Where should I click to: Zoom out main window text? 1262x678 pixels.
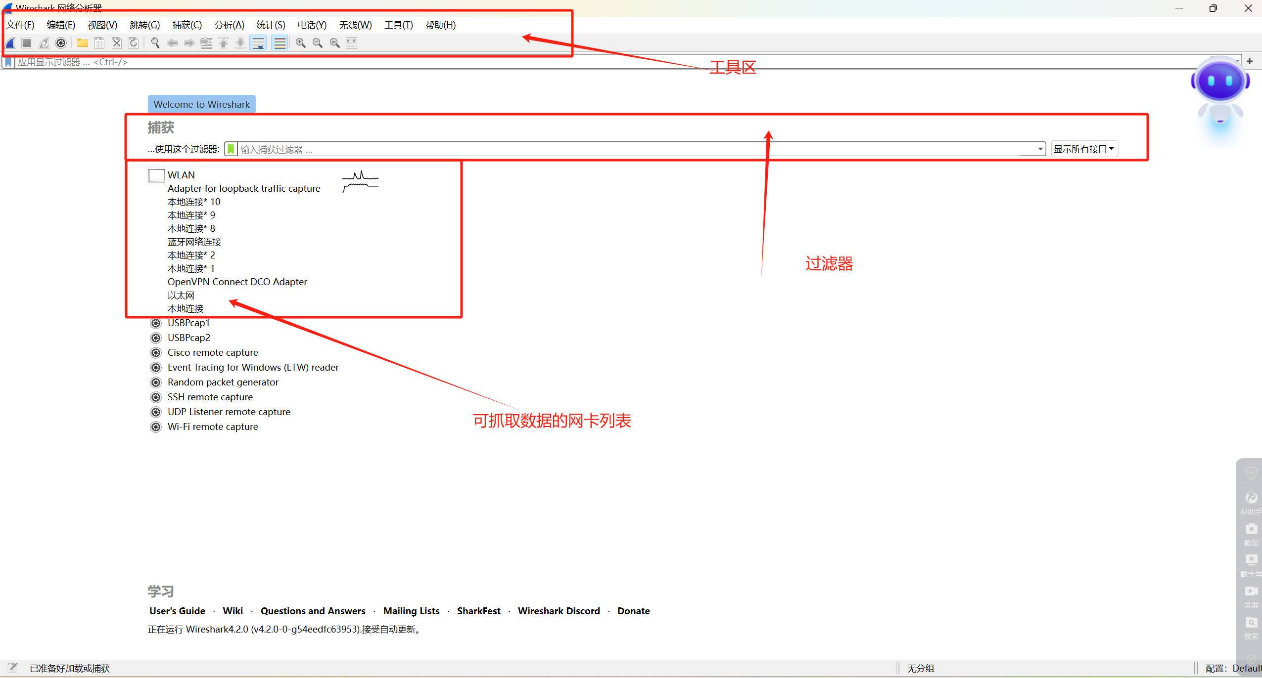318,43
